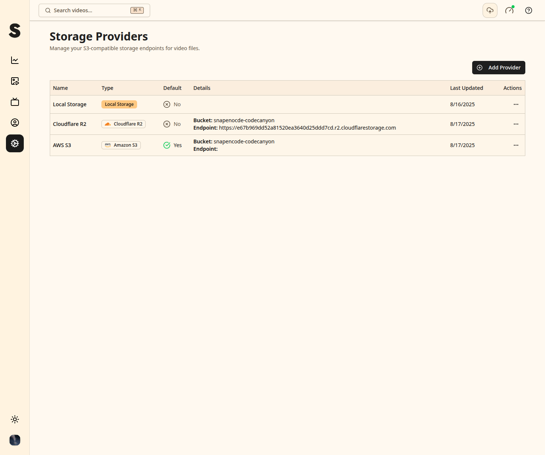The height and width of the screenshot is (455, 545).
Task: Focus the Search videos field
Action: coord(94,10)
